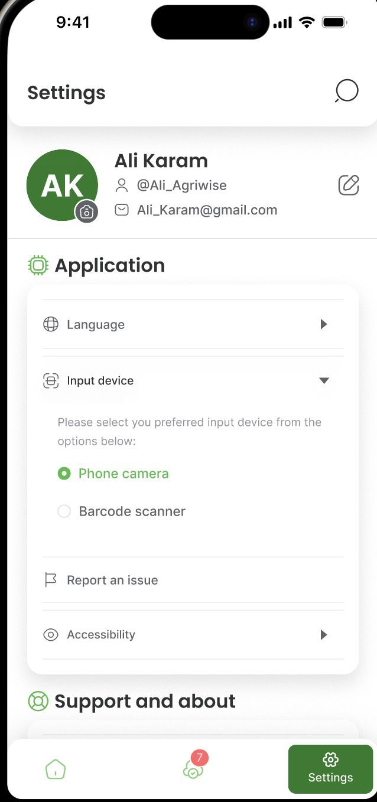Expand the Language section arrow

click(323, 324)
